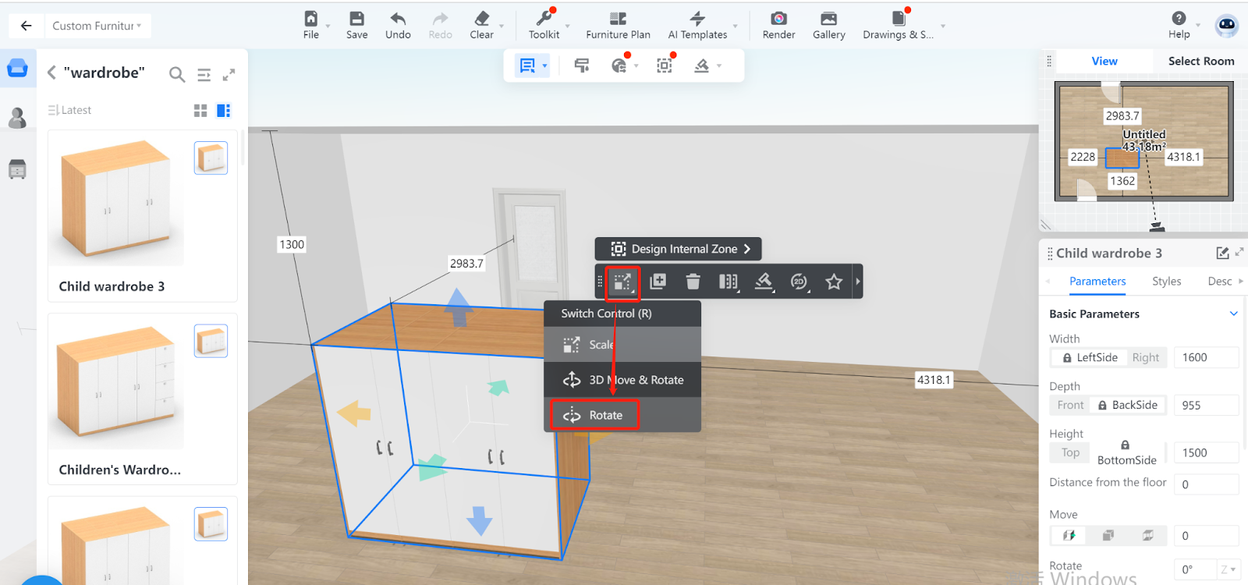Click the Undo arrow icon
Image resolution: width=1248 pixels, height=585 pixels.
(x=398, y=19)
